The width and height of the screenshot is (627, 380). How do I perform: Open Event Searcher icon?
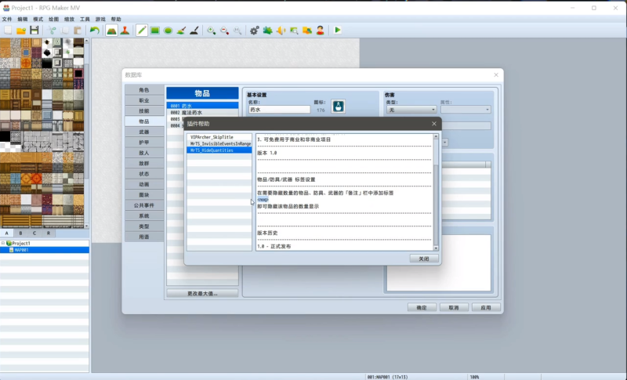[294, 31]
